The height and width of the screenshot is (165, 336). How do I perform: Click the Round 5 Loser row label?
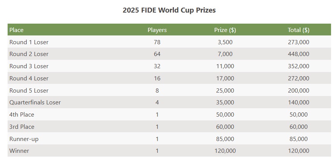29,91
